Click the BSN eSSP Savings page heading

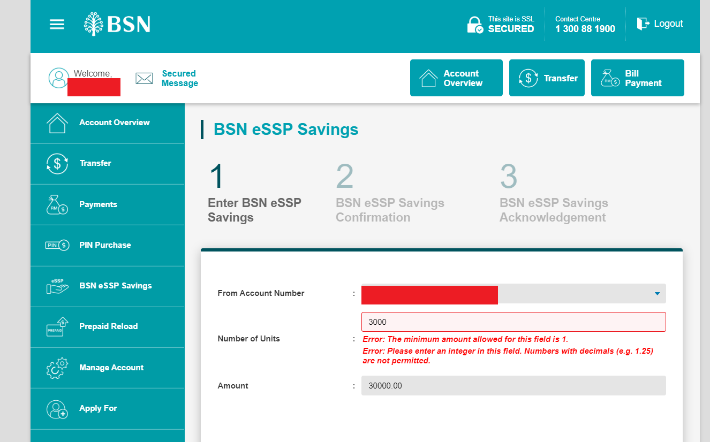[x=286, y=129]
